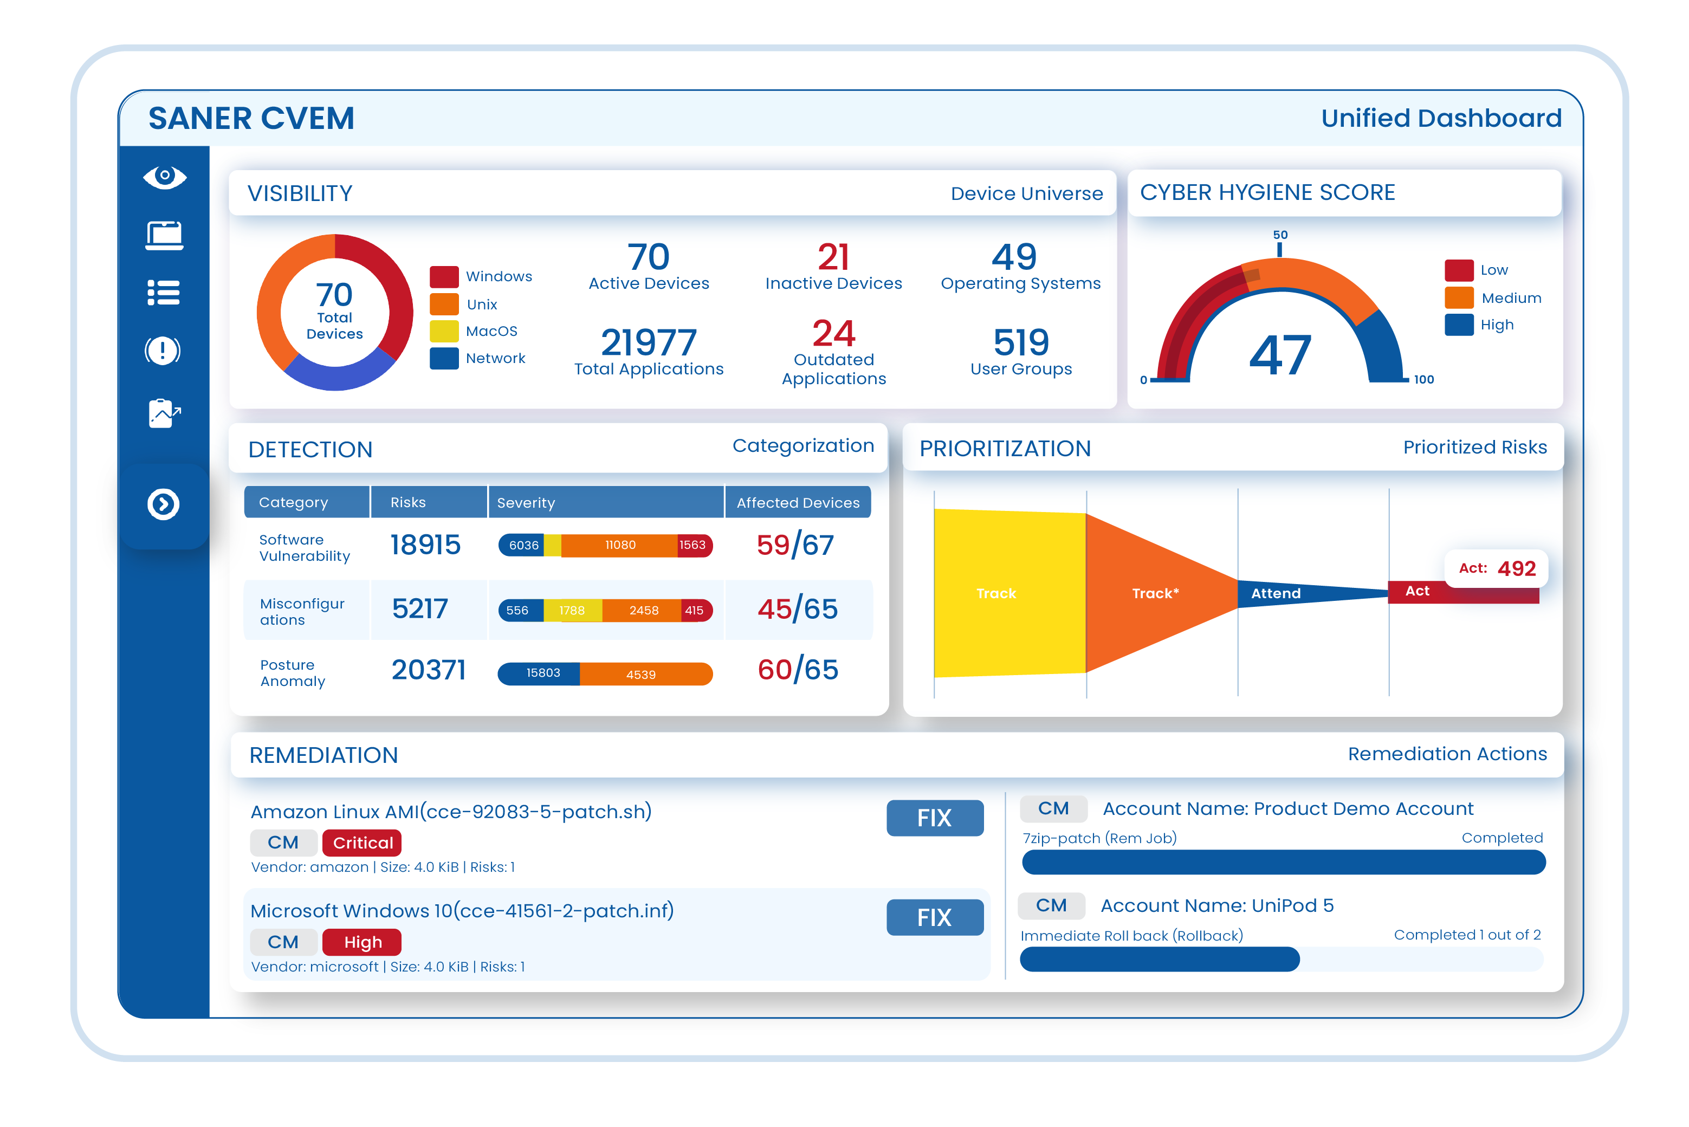Click the High blue hygiene legend swatch
The height and width of the screenshot is (1127, 1689).
(x=1459, y=324)
